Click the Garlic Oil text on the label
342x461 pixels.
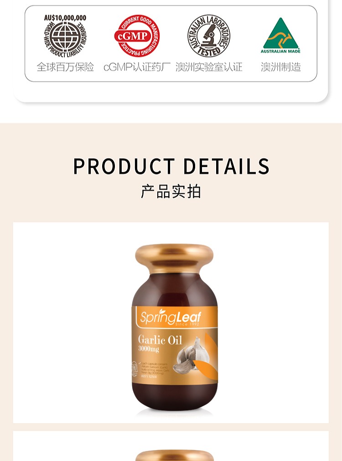point(160,340)
